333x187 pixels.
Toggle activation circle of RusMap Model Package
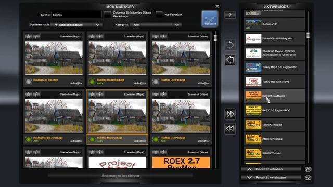tap(92, 82)
